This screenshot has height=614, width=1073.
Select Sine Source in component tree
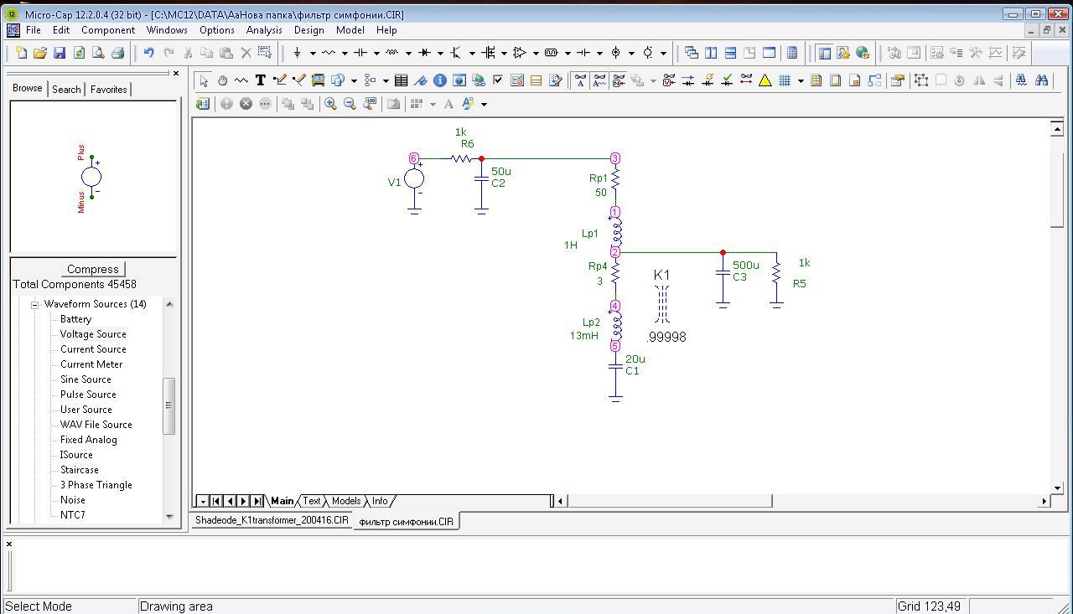(86, 379)
